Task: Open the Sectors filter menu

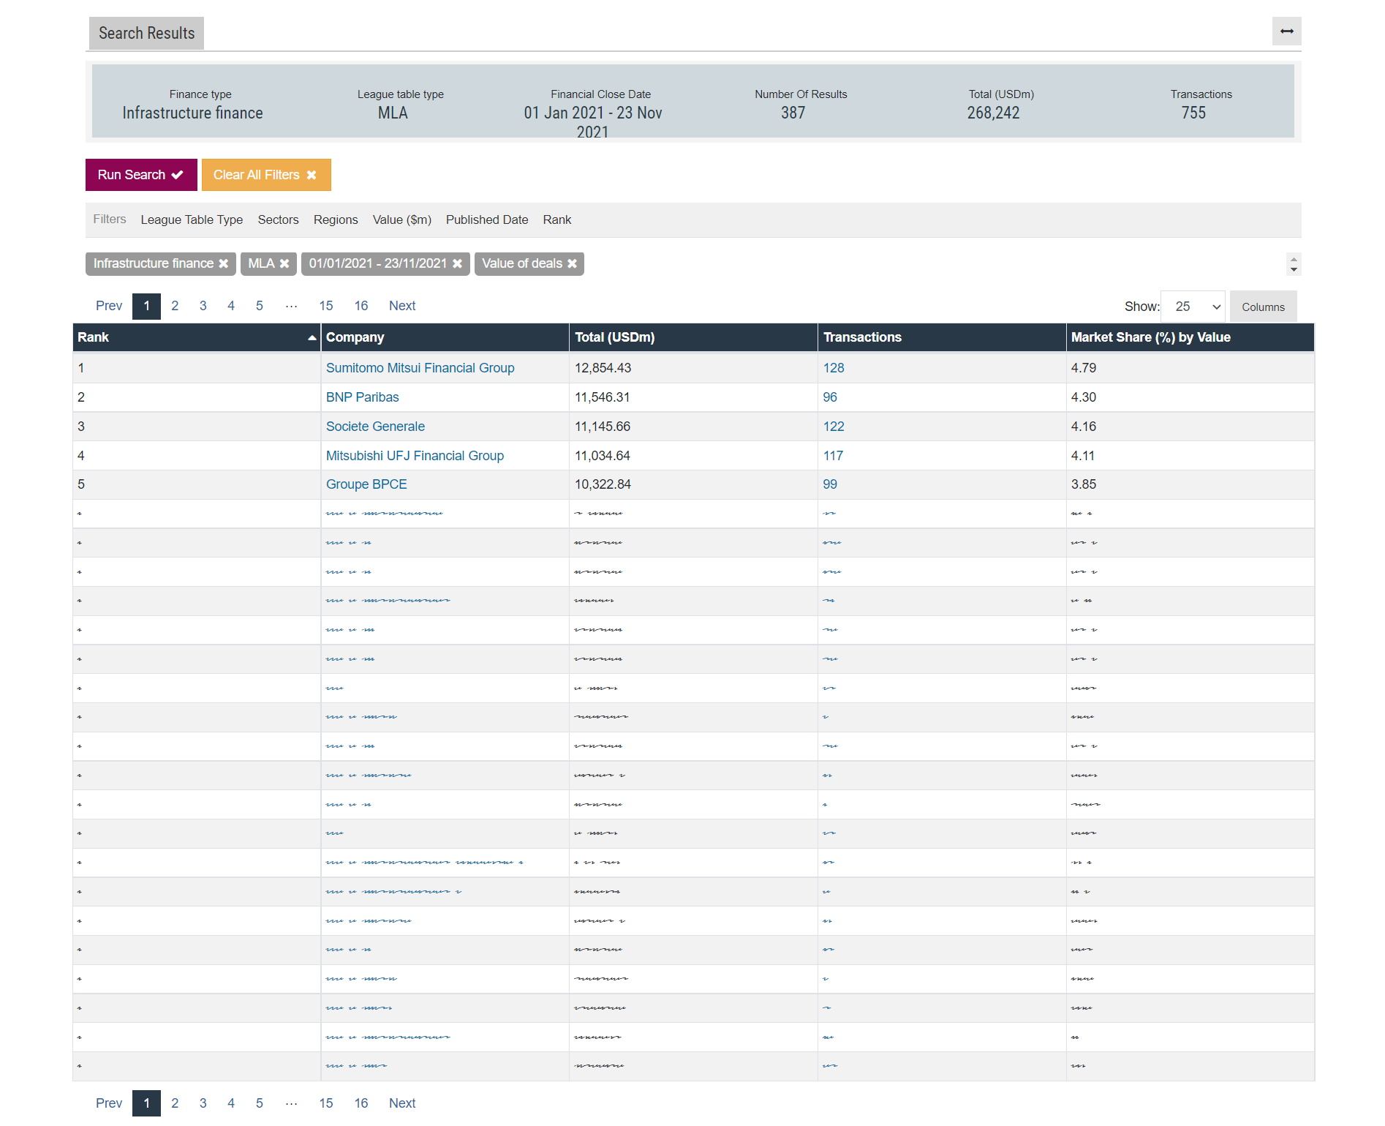Action: [x=278, y=219]
